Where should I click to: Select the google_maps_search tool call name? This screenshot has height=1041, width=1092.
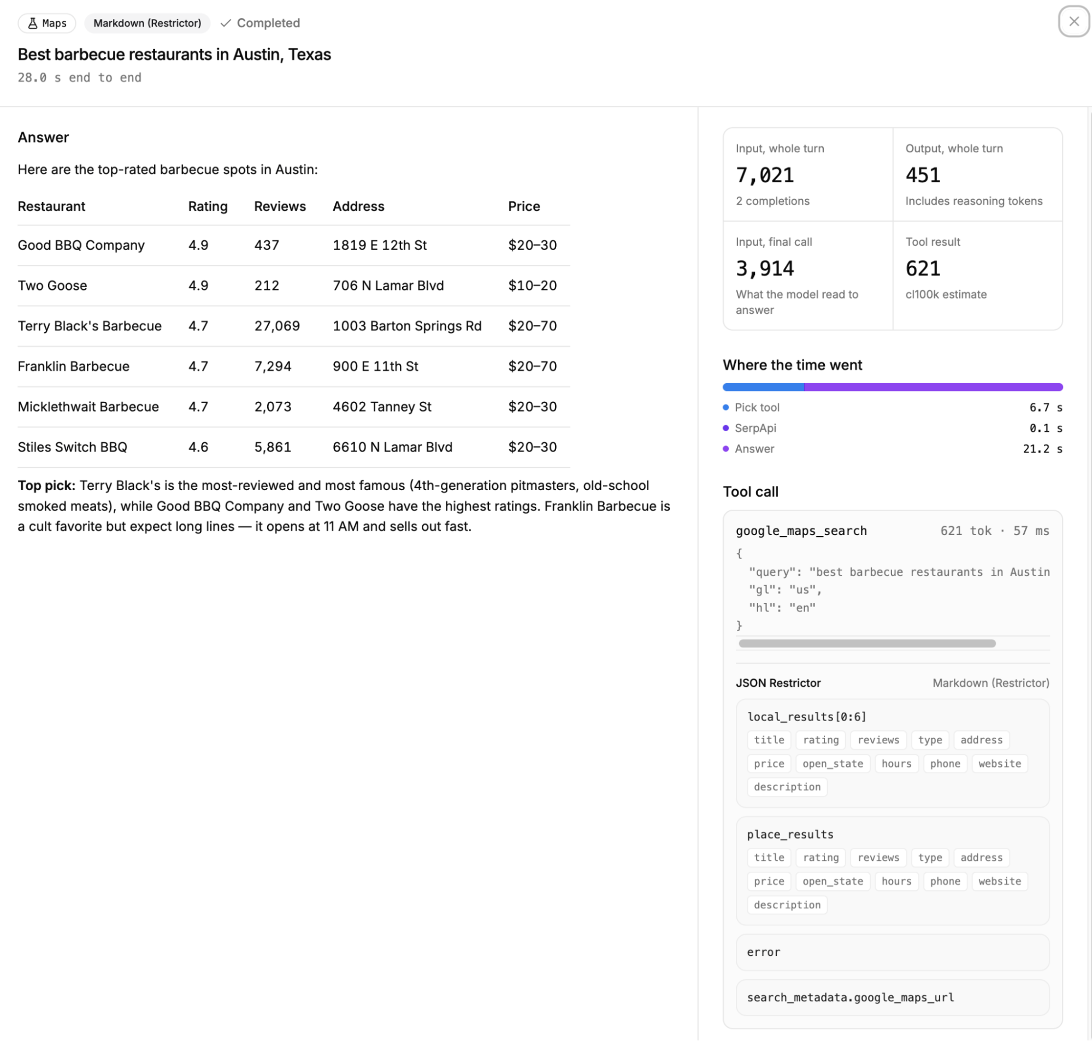click(801, 531)
